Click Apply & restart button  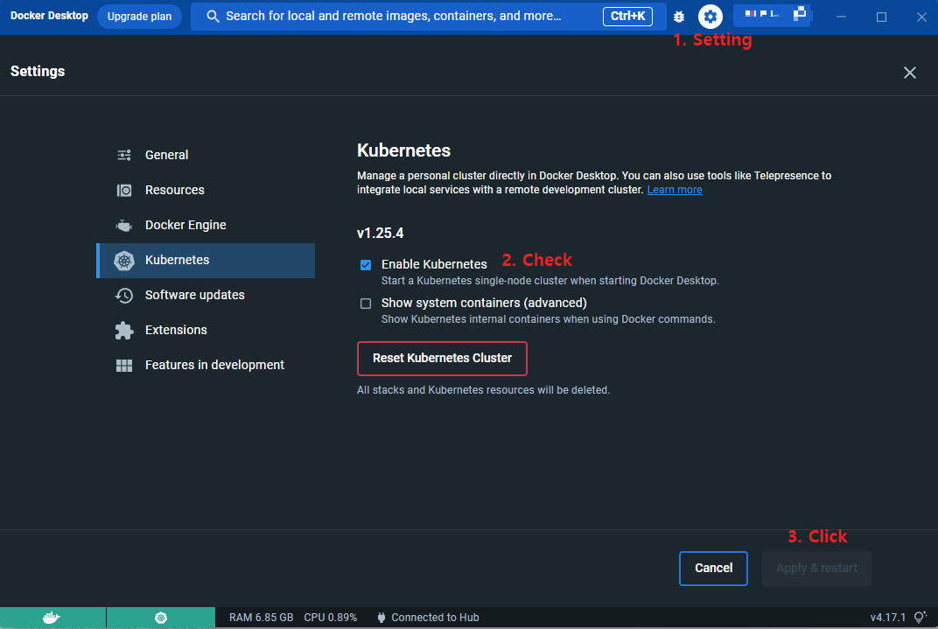pyautogui.click(x=816, y=568)
